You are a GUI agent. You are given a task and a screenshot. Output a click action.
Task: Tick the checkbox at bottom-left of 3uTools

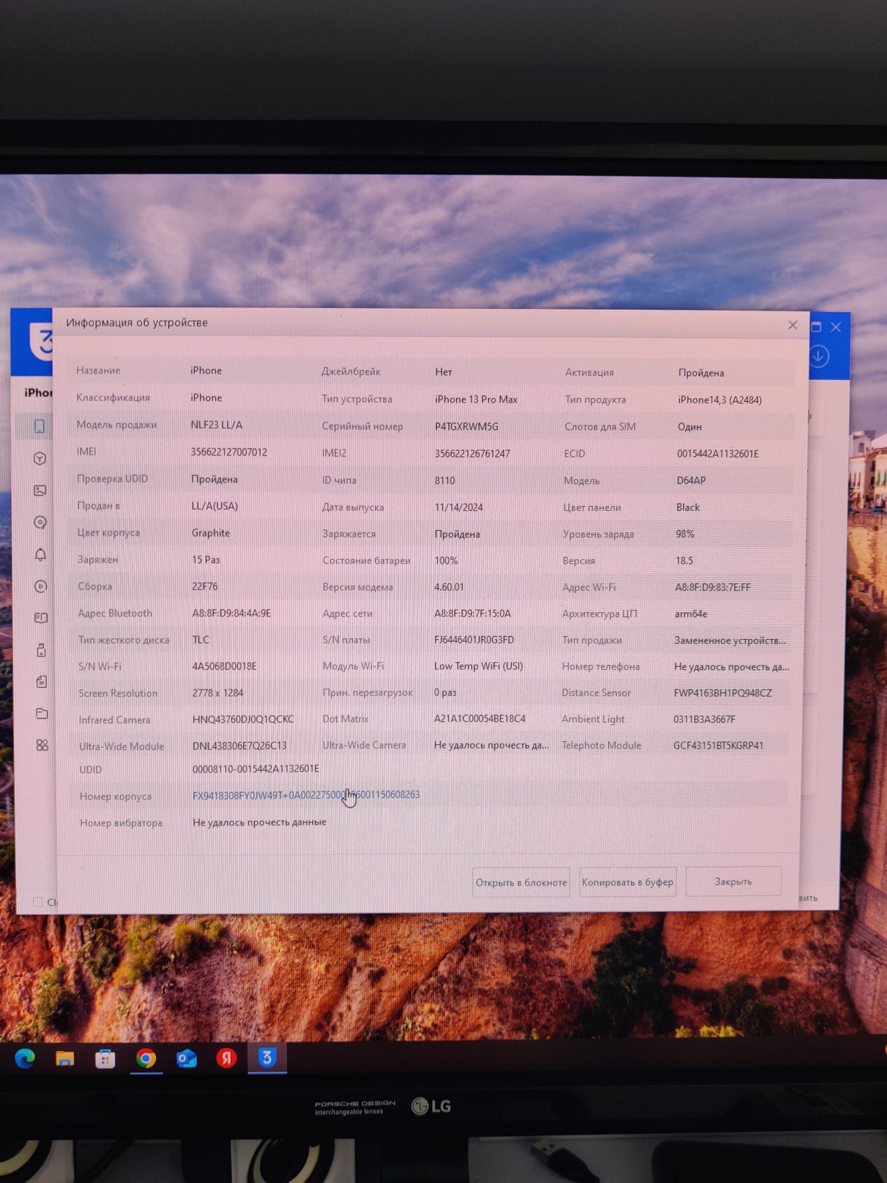[38, 901]
